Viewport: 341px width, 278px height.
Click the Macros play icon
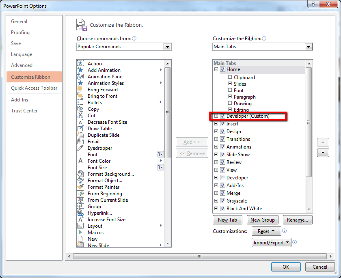click(x=80, y=233)
